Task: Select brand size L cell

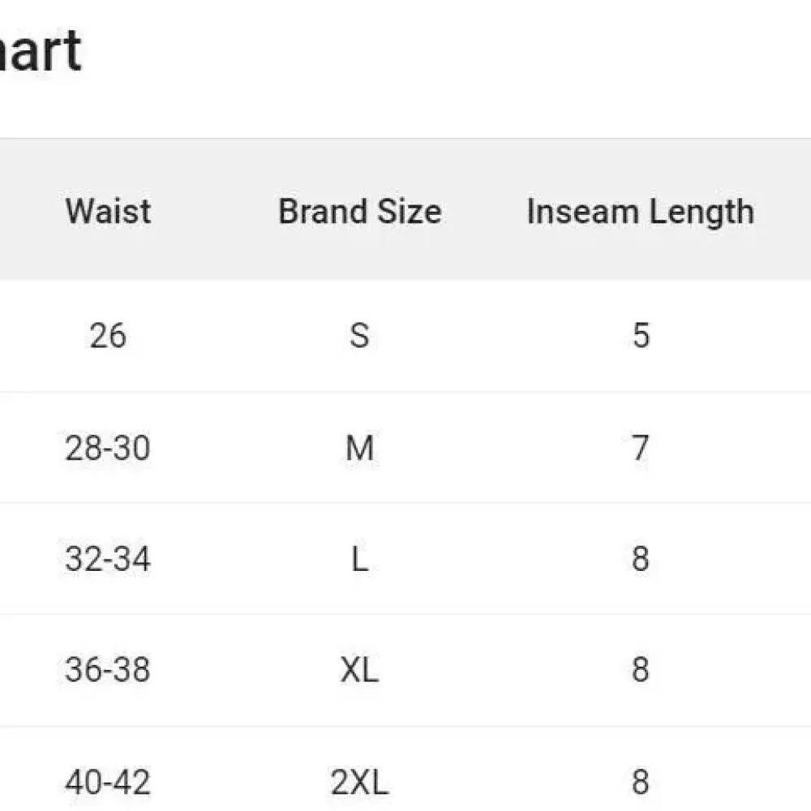Action: [359, 559]
